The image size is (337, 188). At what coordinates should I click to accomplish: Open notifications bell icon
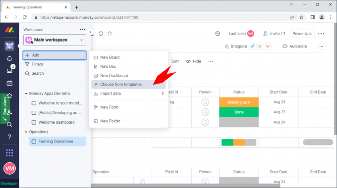(x=9, y=58)
